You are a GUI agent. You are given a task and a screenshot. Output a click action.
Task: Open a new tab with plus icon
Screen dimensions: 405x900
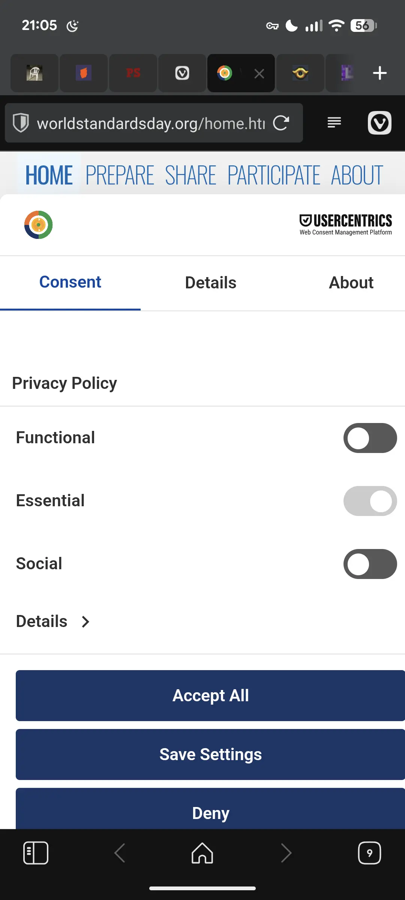coord(379,73)
